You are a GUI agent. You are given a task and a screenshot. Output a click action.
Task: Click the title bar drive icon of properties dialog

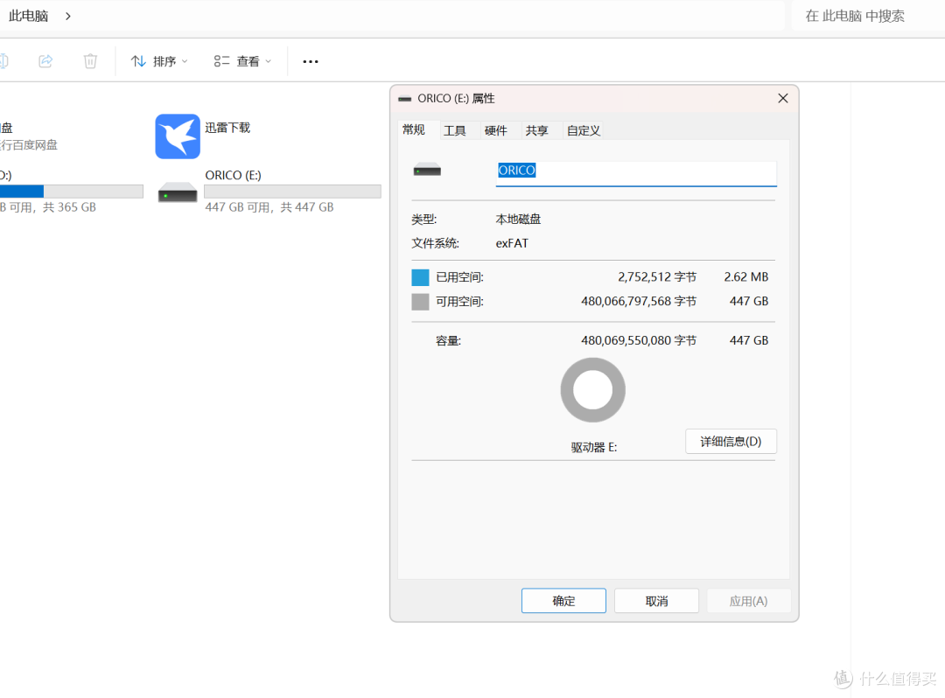pyautogui.click(x=405, y=99)
